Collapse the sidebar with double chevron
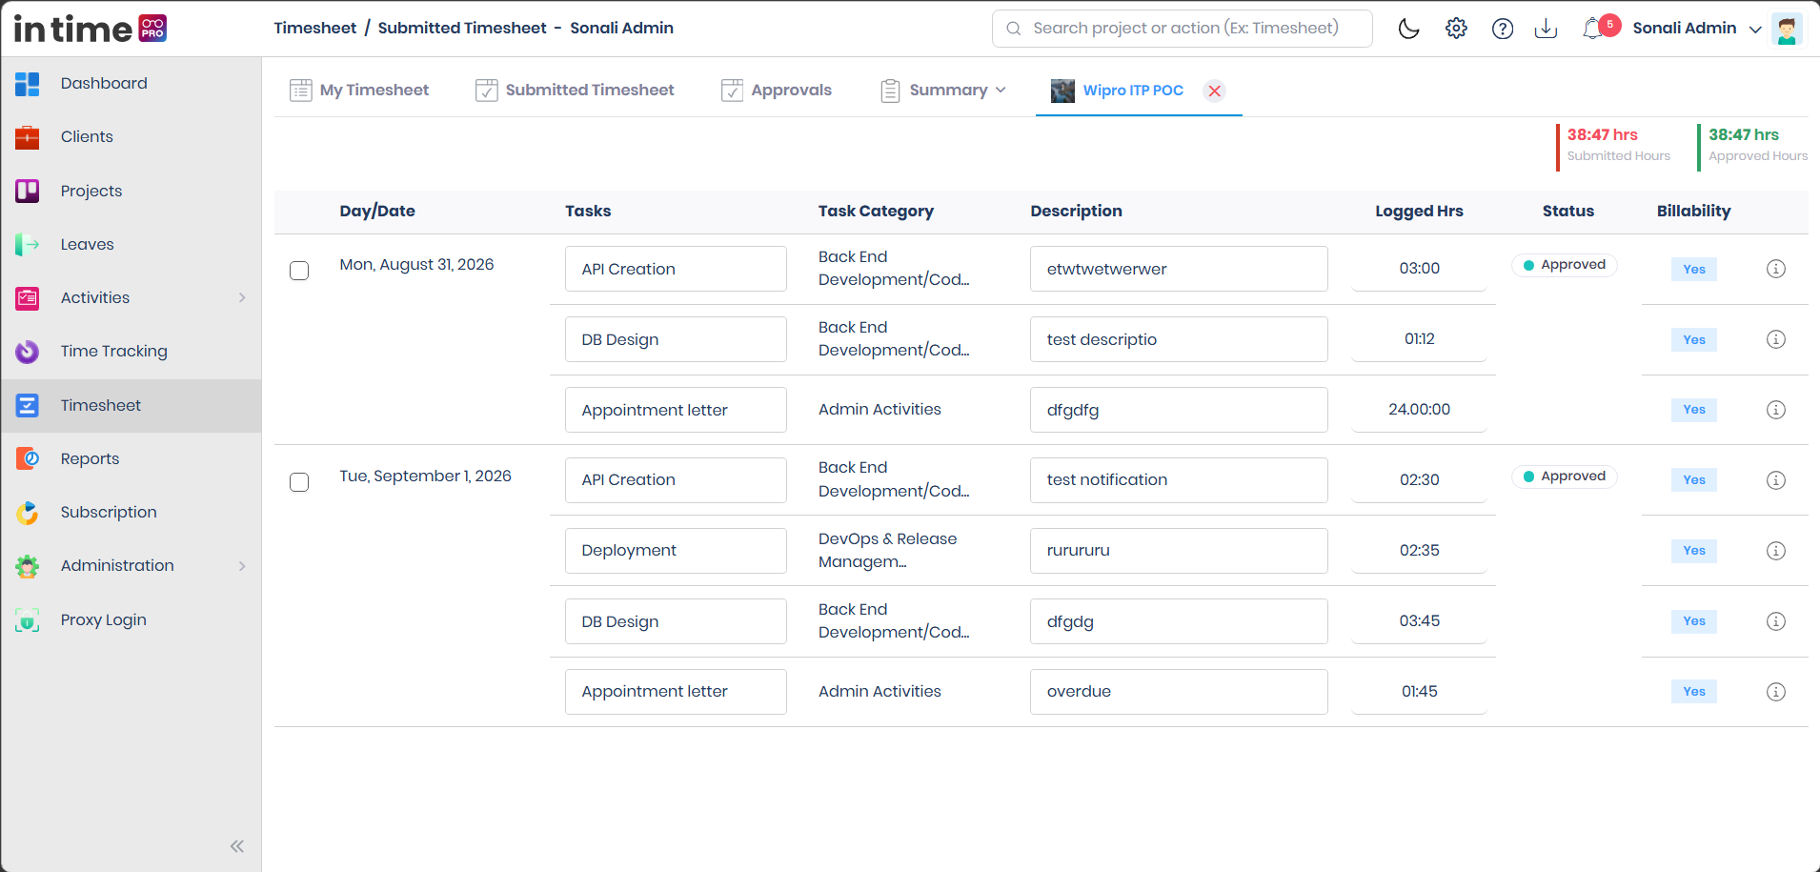The height and width of the screenshot is (872, 1820). pos(237,846)
